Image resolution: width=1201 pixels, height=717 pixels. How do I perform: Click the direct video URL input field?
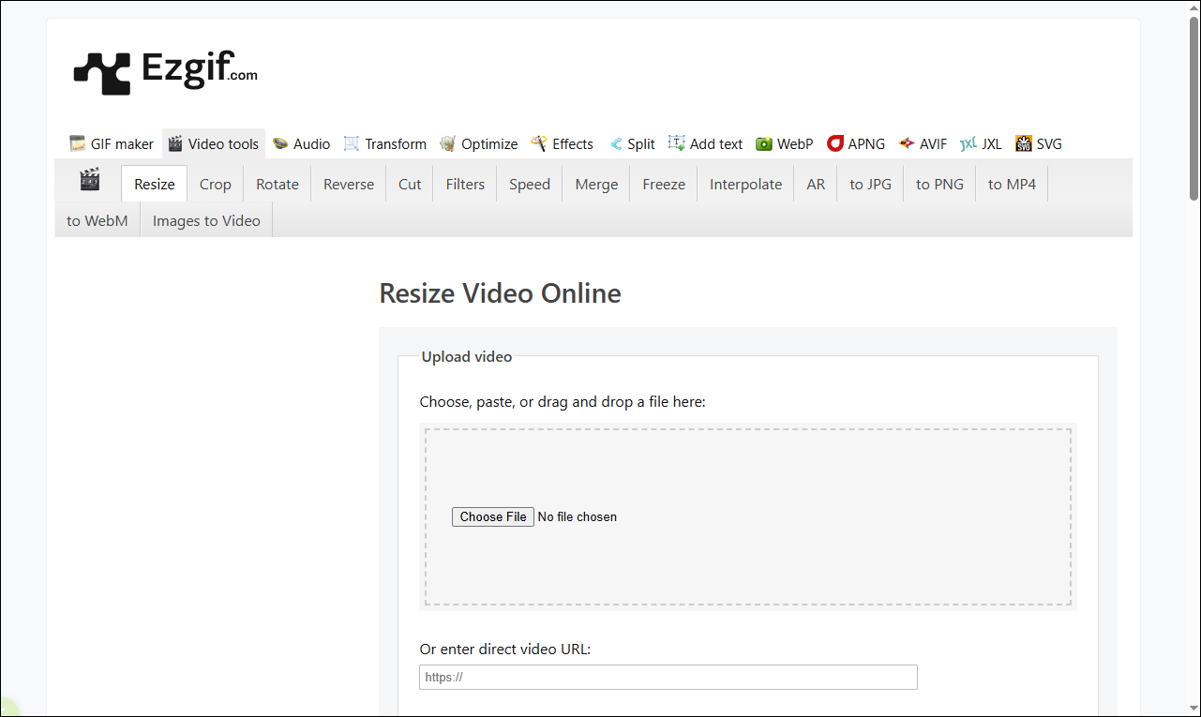[x=668, y=677]
